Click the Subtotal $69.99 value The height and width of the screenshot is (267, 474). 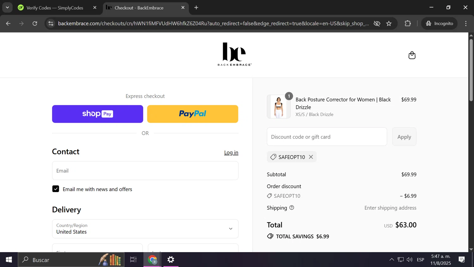tap(409, 174)
